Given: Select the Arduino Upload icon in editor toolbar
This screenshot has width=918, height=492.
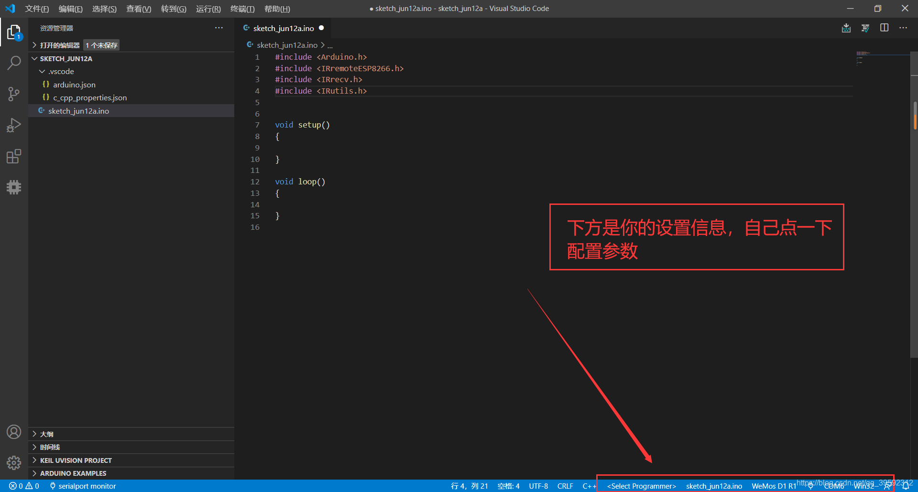Looking at the screenshot, I should (846, 28).
